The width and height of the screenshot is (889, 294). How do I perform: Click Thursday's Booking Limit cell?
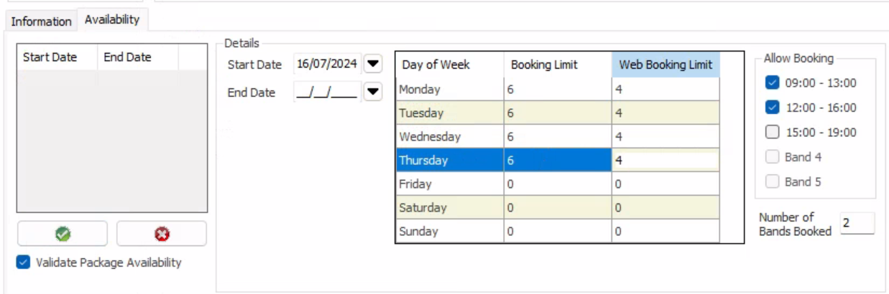click(558, 161)
